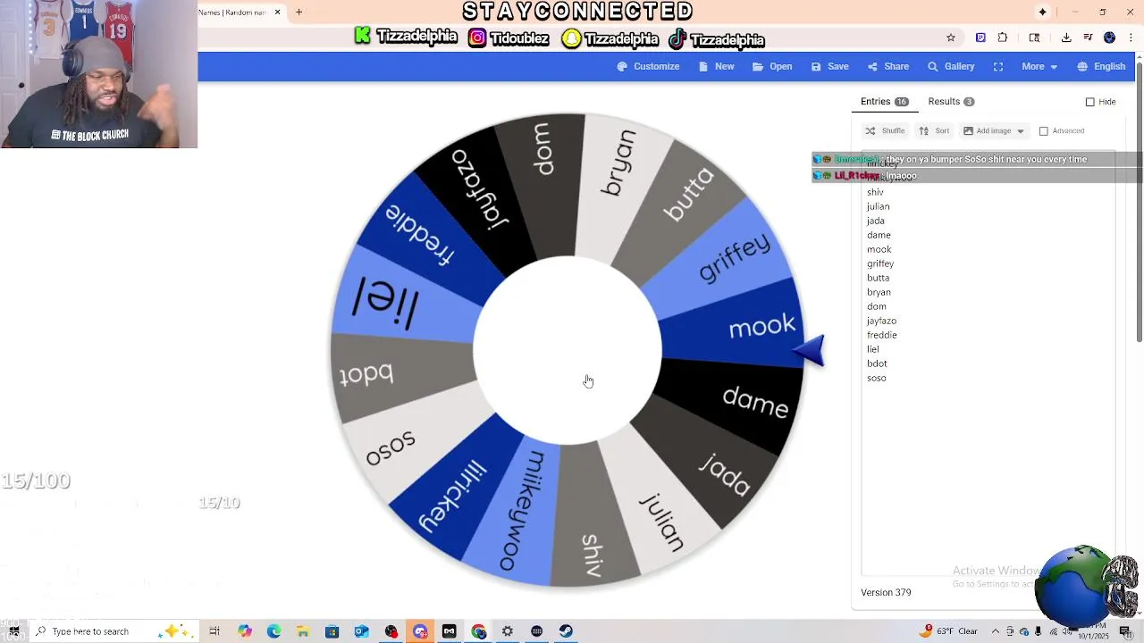This screenshot has height=643, width=1144.
Task: Open the weather widget showing 63°F Clear
Action: tap(949, 631)
